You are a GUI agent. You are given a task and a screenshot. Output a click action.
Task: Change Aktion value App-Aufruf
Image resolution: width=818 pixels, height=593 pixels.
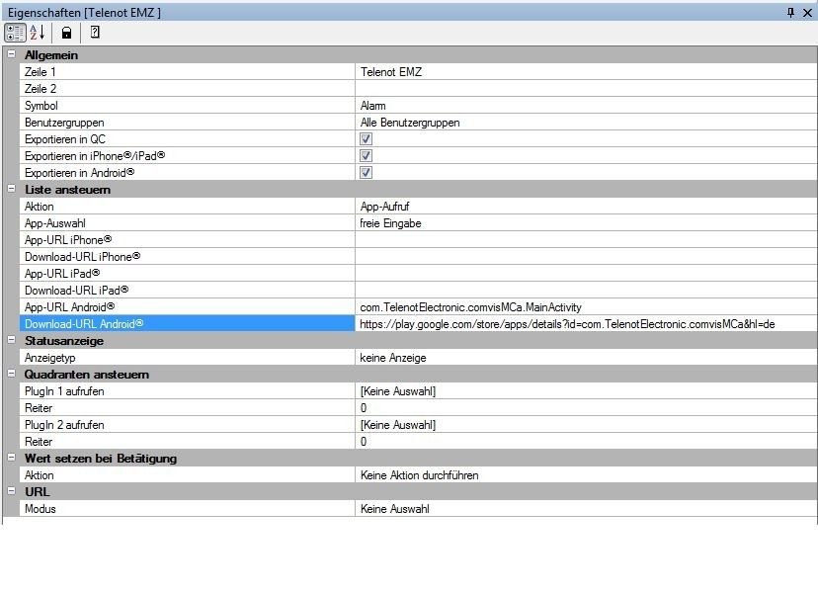point(586,207)
